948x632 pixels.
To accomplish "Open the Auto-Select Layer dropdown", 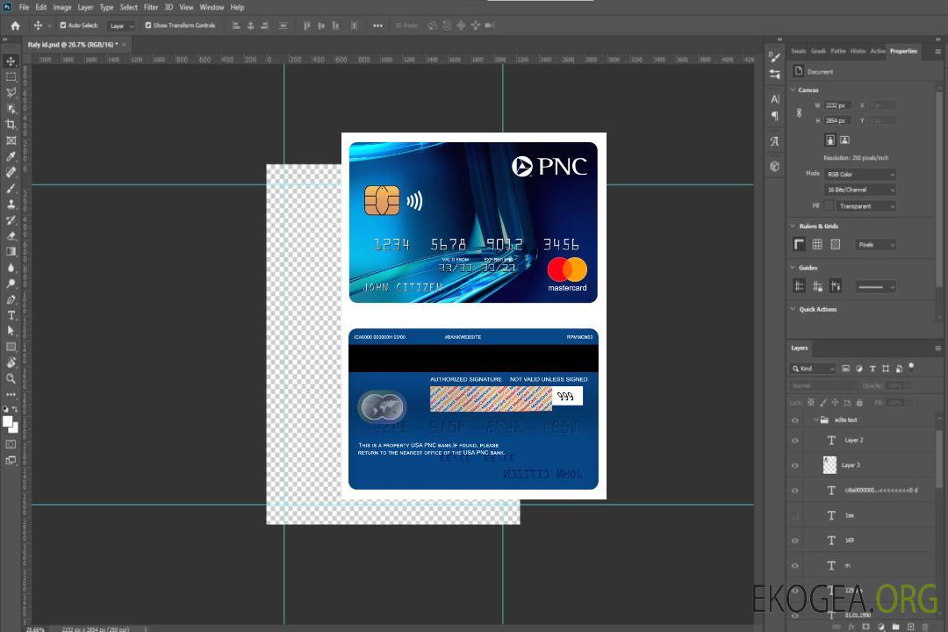I will point(121,25).
